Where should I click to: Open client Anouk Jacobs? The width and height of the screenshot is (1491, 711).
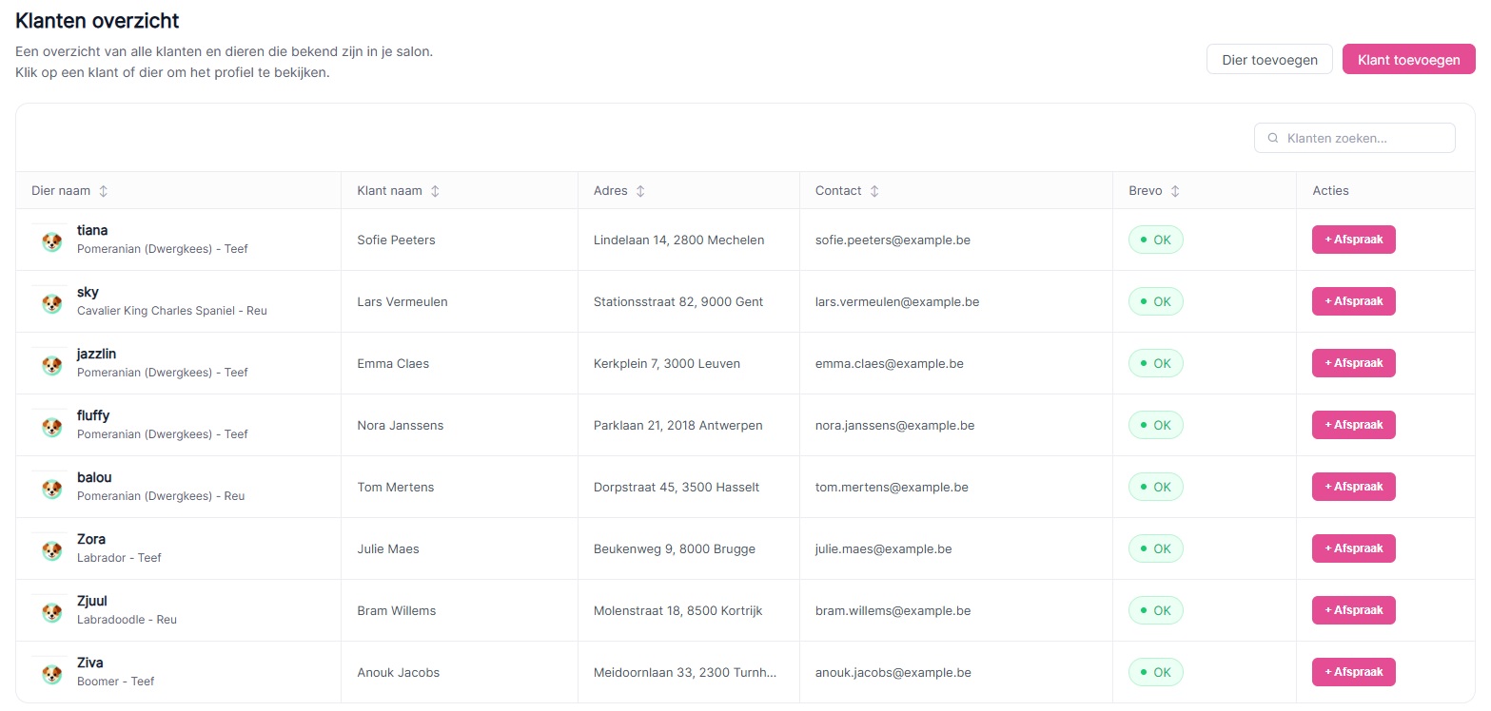[399, 672]
